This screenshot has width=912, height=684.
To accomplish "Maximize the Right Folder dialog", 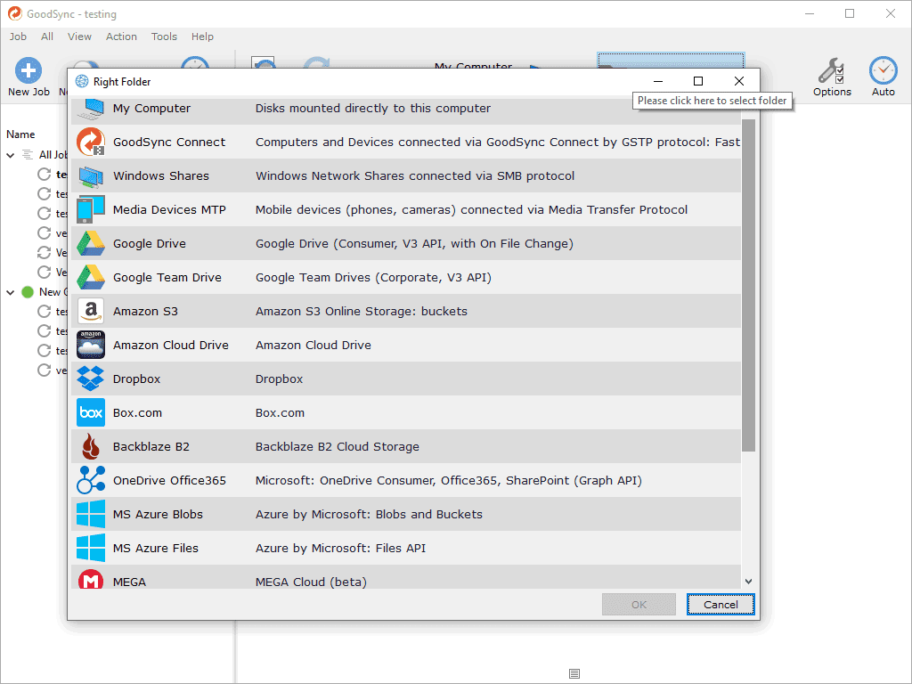I will click(x=698, y=81).
